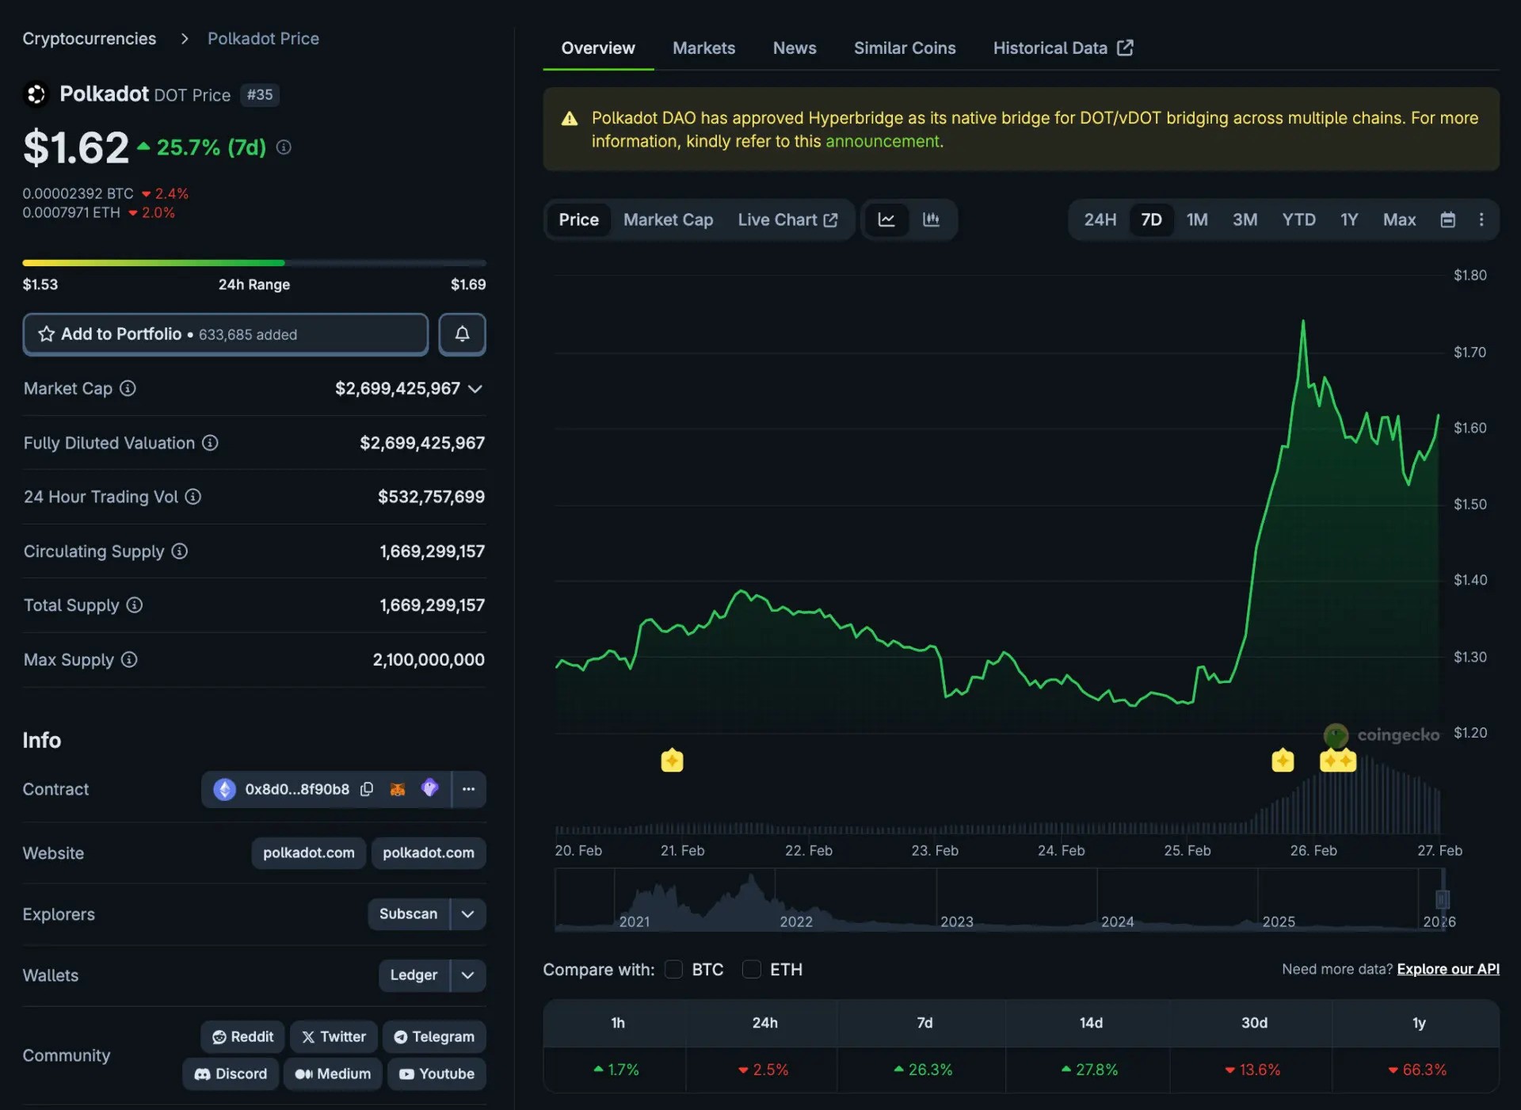Switch chart to Market Cap view

click(x=668, y=219)
